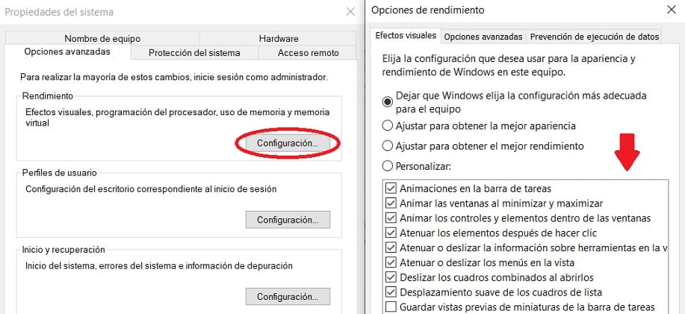This screenshot has width=685, height=314.
Task: Toggle Animar las ventanas al minimizar y maximizar
Action: (x=391, y=203)
